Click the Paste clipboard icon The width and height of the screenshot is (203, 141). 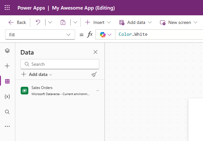tap(63, 22)
